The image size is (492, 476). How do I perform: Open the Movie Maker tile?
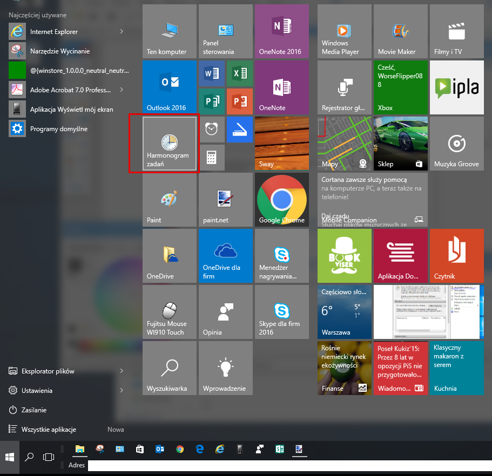[x=400, y=31]
